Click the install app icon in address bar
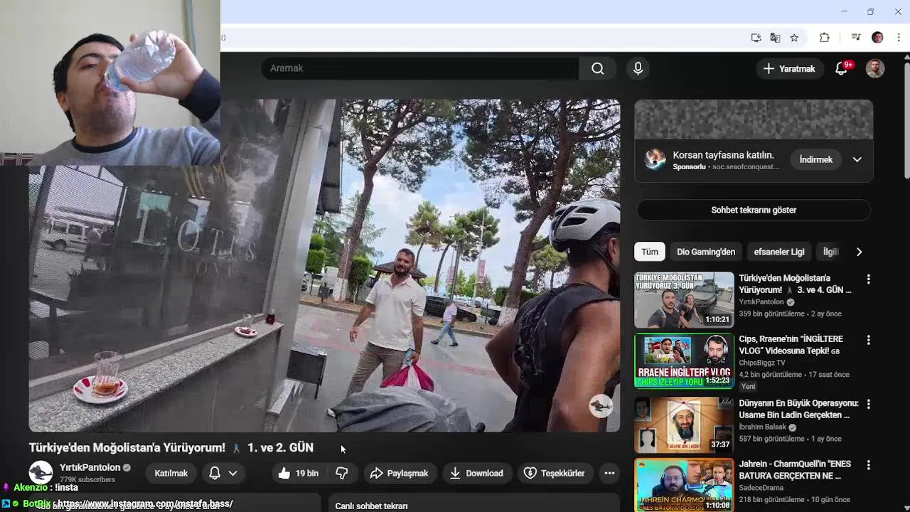Screen dimensions: 910x512 (756, 38)
